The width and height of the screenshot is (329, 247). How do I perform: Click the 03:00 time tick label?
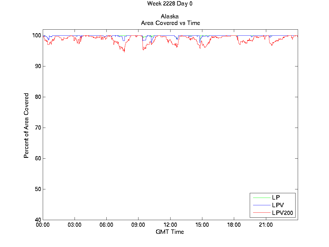pyautogui.click(x=75, y=225)
